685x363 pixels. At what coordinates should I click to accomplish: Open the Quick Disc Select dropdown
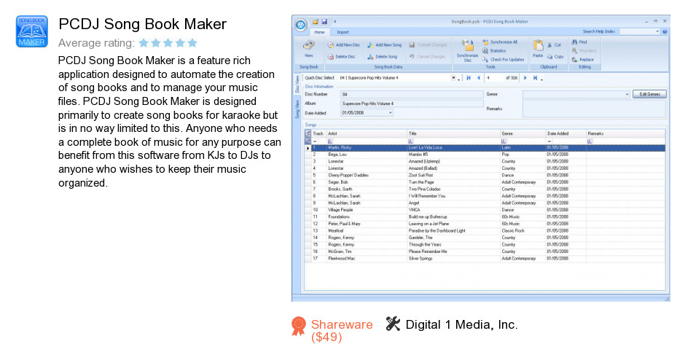453,78
